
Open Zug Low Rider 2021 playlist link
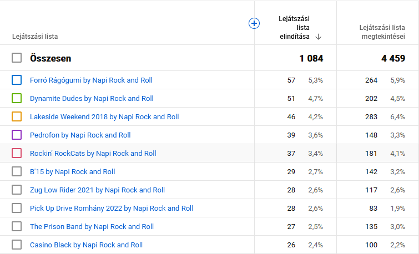97,190
